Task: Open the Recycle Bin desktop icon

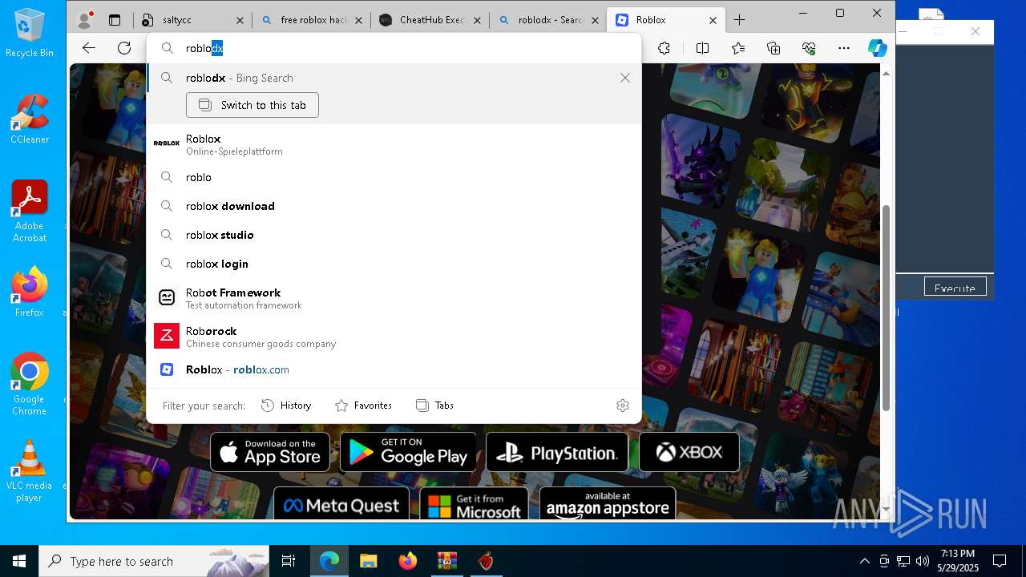Action: (x=30, y=34)
